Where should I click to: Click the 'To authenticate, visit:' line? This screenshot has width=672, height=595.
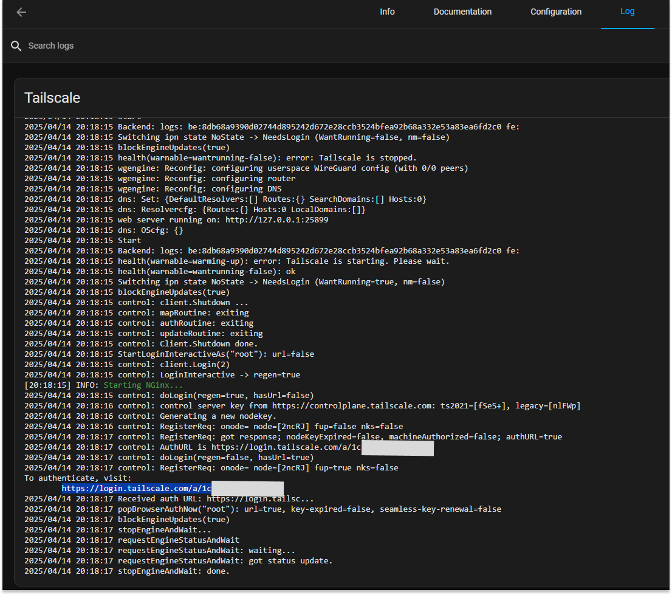[x=78, y=478]
